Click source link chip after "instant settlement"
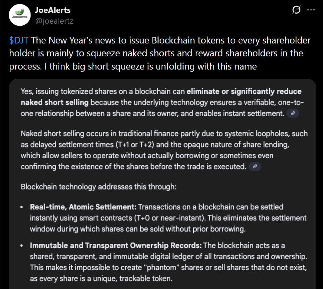The height and width of the screenshot is (289, 323). tap(293, 114)
